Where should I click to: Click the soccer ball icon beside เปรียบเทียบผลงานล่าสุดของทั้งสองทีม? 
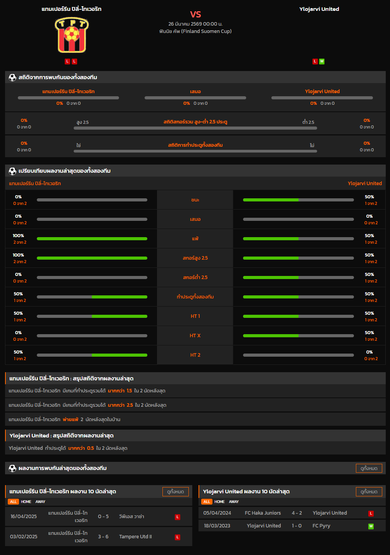[12, 171]
